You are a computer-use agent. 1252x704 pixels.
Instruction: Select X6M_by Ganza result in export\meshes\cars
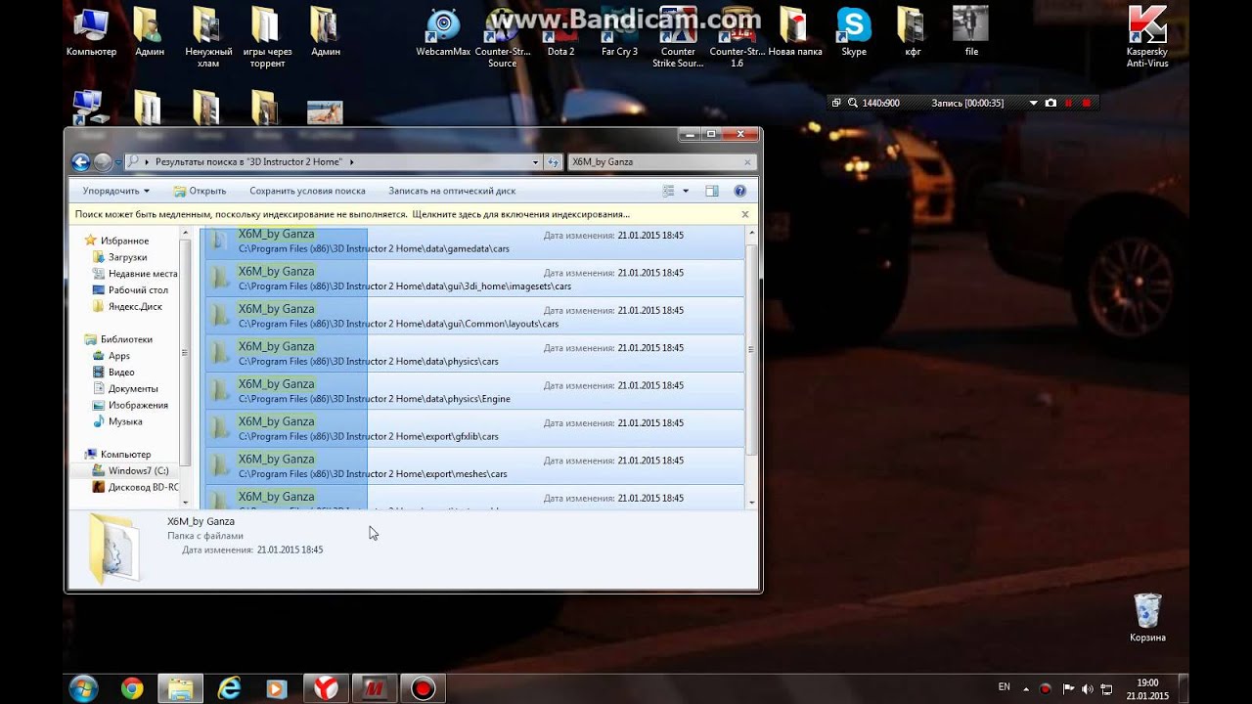pos(474,466)
